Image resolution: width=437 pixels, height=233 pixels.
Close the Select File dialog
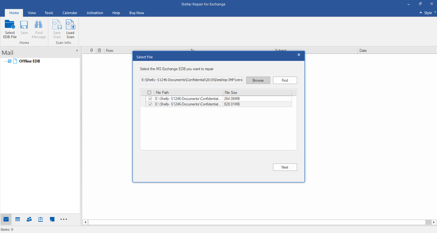pos(299,55)
